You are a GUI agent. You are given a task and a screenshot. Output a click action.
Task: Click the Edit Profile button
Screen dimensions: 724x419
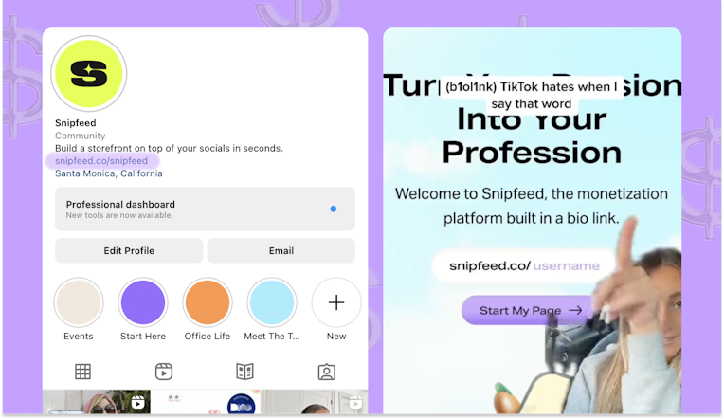click(x=129, y=250)
